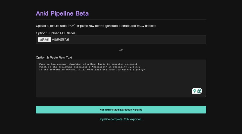Click the OR separator text
242x134 pixels.
tap(121, 50)
